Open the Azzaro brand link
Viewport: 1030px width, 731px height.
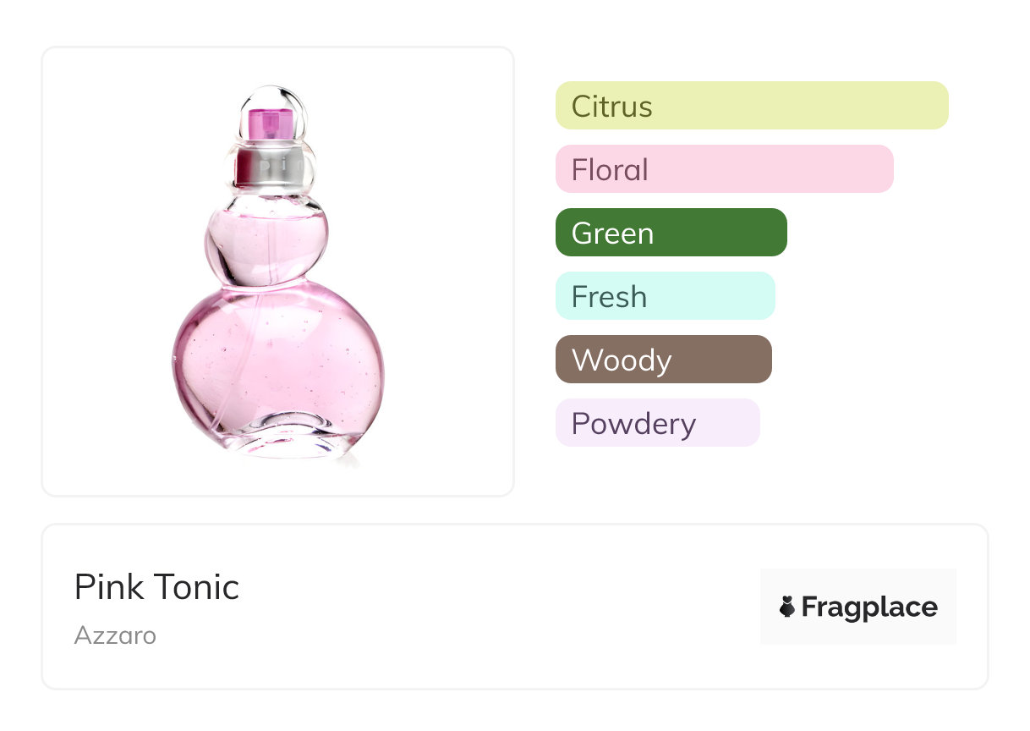tap(115, 635)
